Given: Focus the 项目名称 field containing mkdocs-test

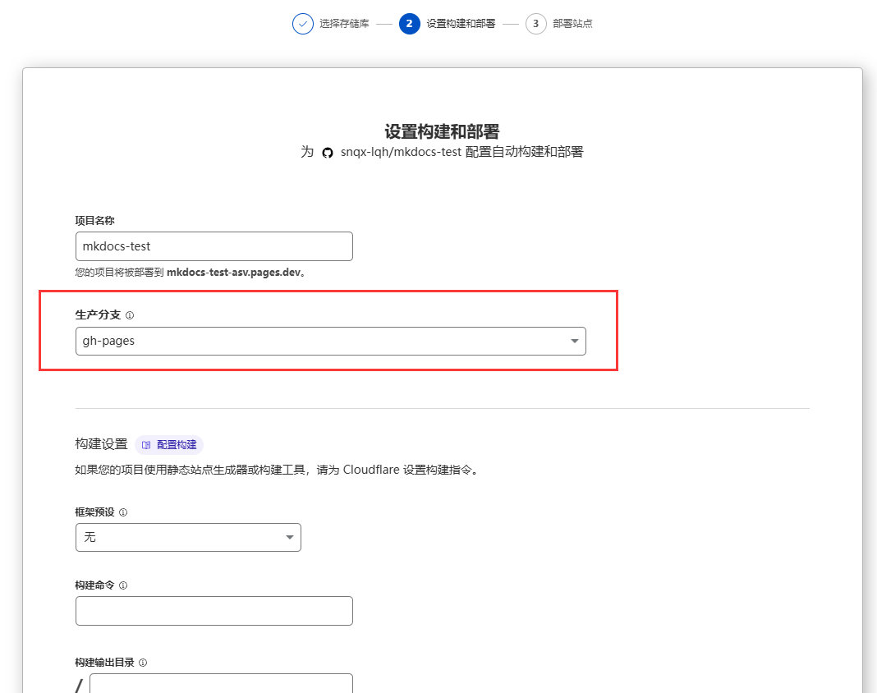Looking at the screenshot, I should pyautogui.click(x=214, y=246).
